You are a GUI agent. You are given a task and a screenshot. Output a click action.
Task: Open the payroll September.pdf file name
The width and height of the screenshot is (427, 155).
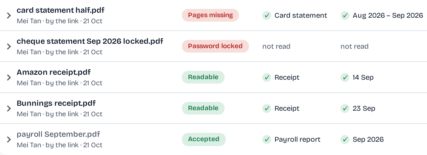click(58, 135)
